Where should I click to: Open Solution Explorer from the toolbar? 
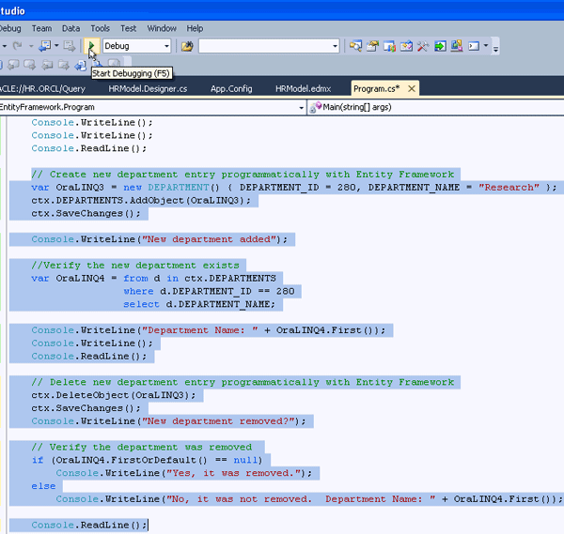[355, 45]
